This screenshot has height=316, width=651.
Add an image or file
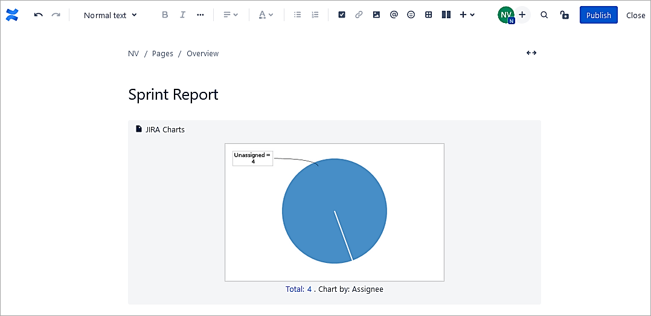point(376,15)
